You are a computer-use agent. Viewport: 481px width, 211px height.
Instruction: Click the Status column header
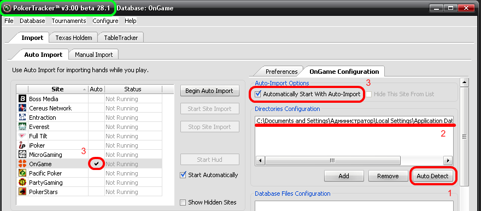point(133,89)
